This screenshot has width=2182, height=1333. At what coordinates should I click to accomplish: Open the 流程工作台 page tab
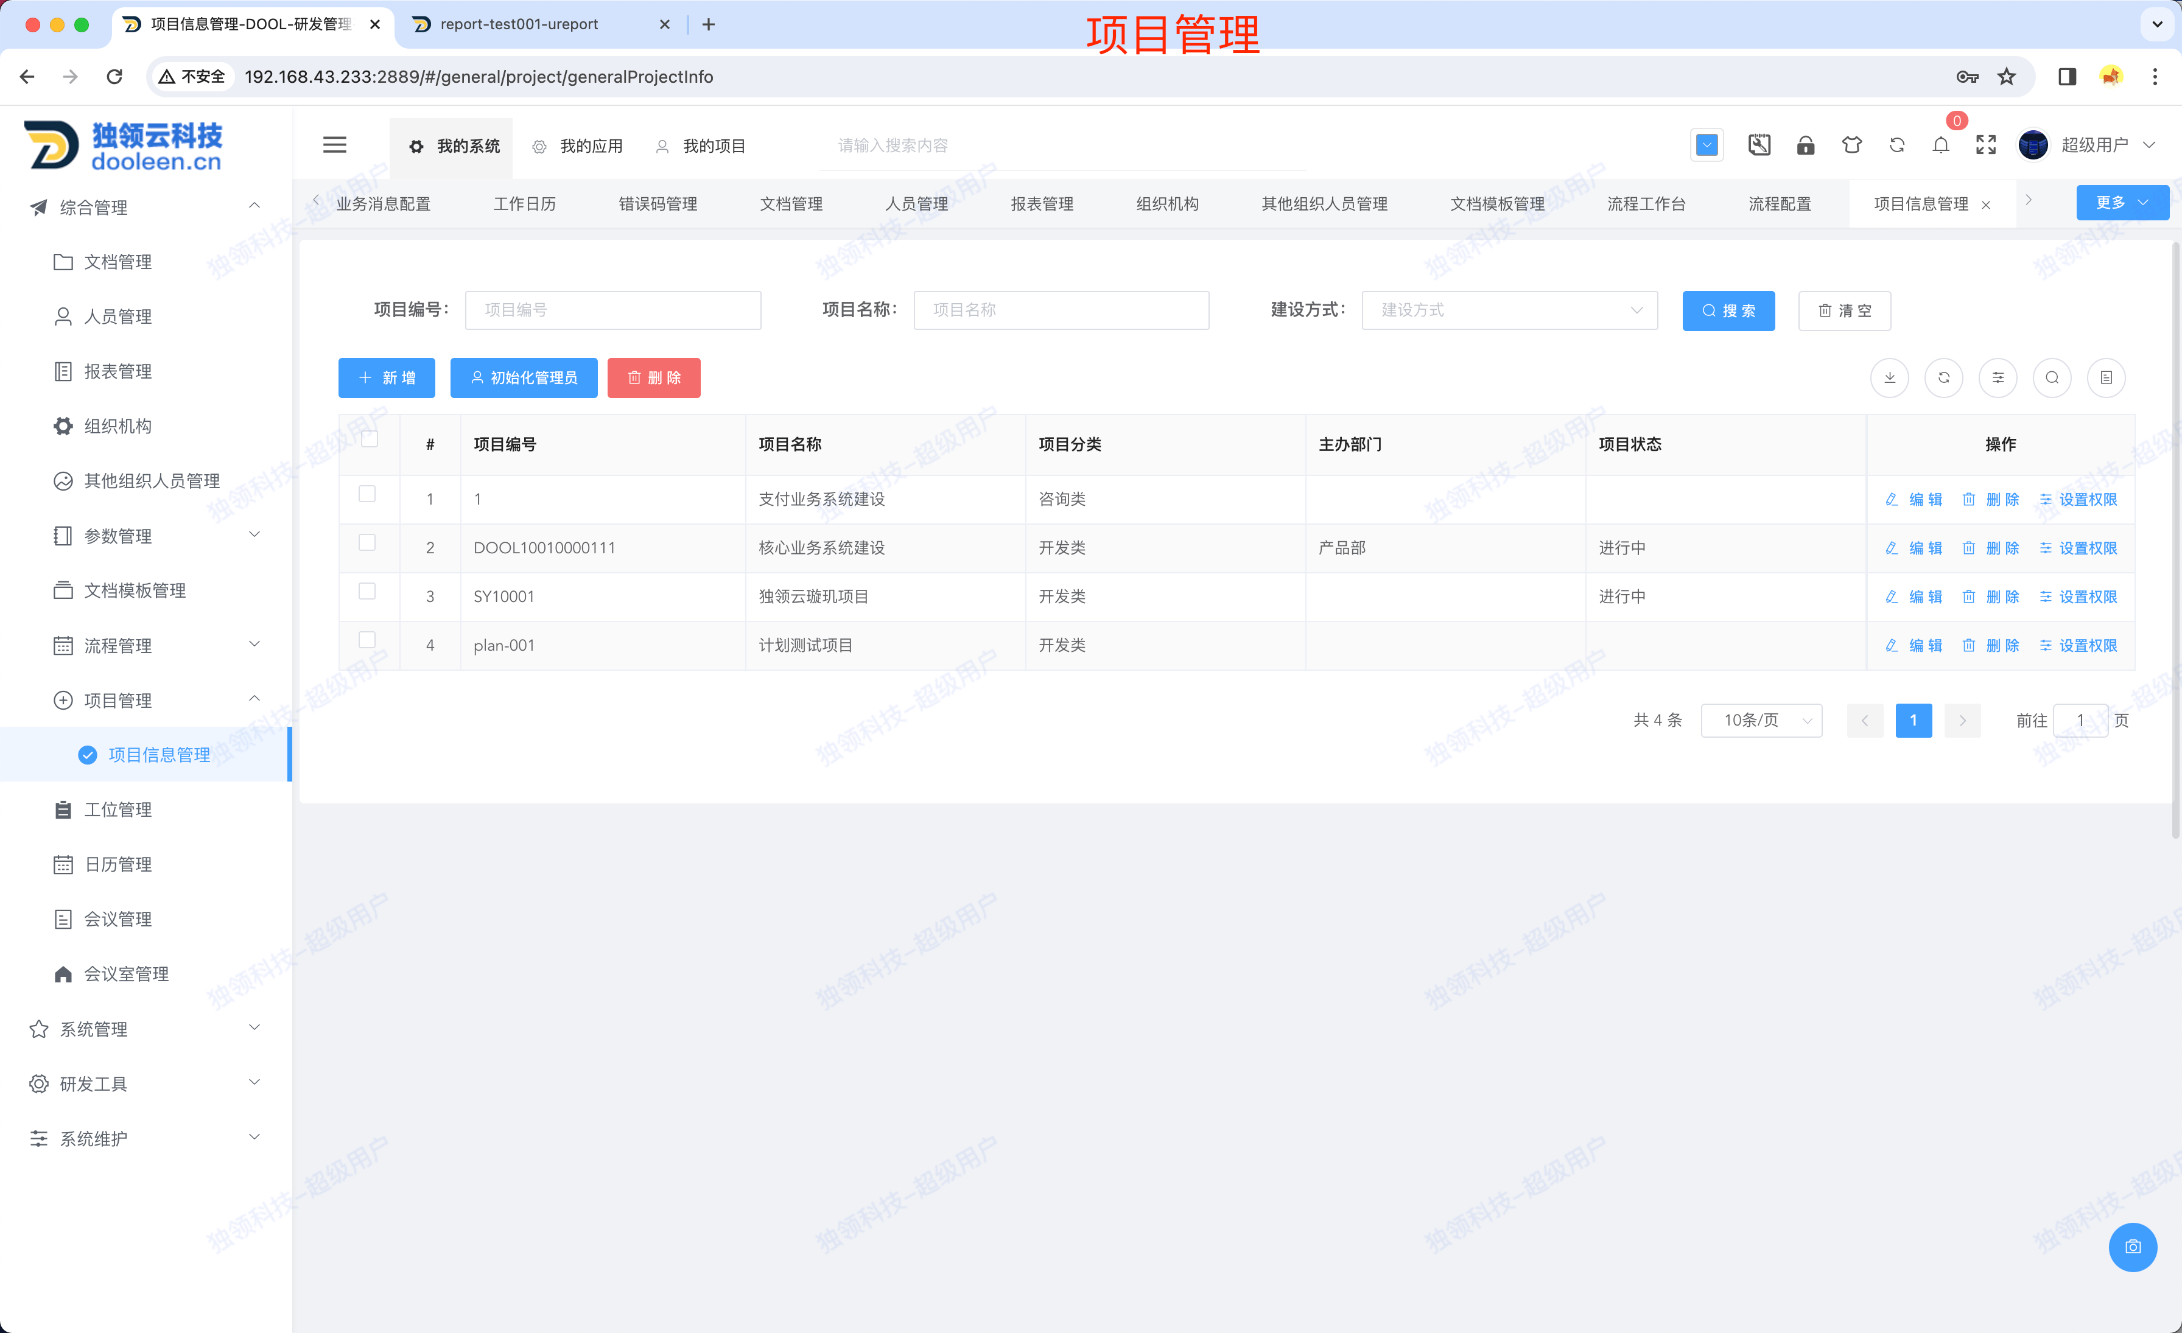[1646, 205]
